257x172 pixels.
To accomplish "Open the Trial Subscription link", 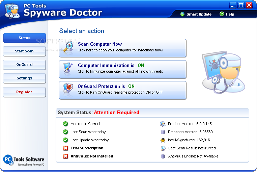I will point(87,148).
